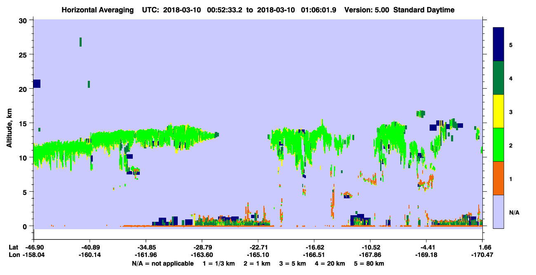Click the legend entry '4 = 20 km'

click(x=330, y=263)
